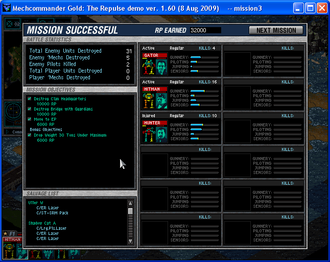Click Hunter's Piloting skill bar

(x=204, y=129)
